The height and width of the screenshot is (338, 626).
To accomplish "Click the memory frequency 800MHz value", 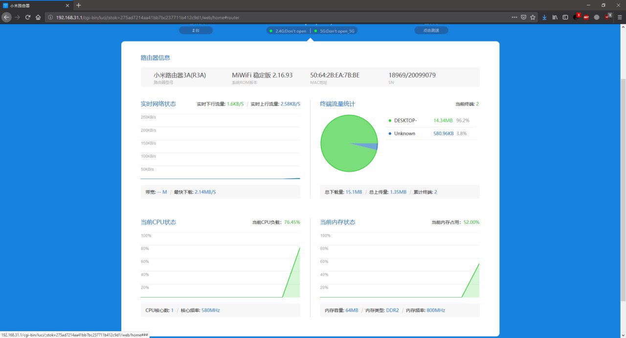I will (x=436, y=310).
